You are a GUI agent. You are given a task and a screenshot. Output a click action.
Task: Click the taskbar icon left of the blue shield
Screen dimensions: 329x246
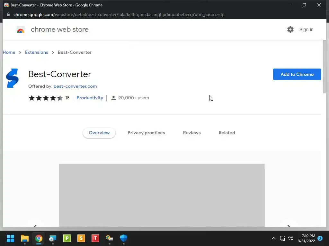[x=109, y=238]
